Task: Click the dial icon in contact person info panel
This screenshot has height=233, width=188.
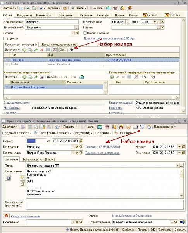Action: (x=153, y=77)
